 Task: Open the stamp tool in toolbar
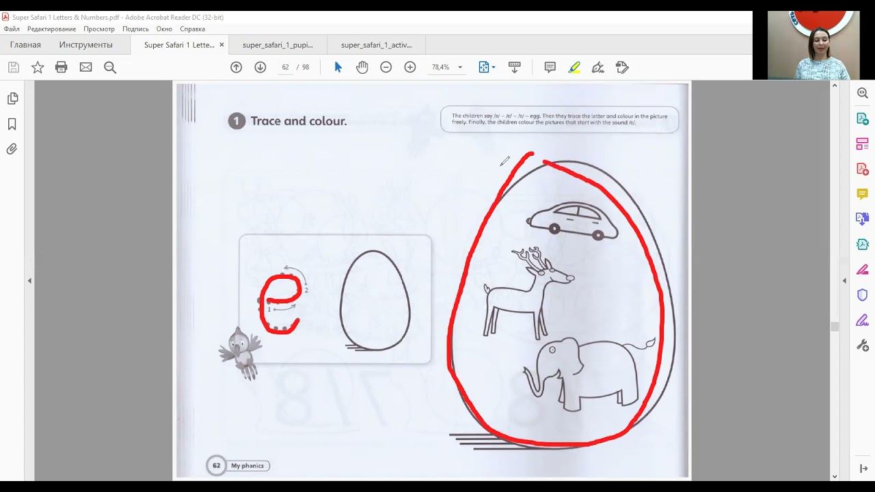pos(622,67)
